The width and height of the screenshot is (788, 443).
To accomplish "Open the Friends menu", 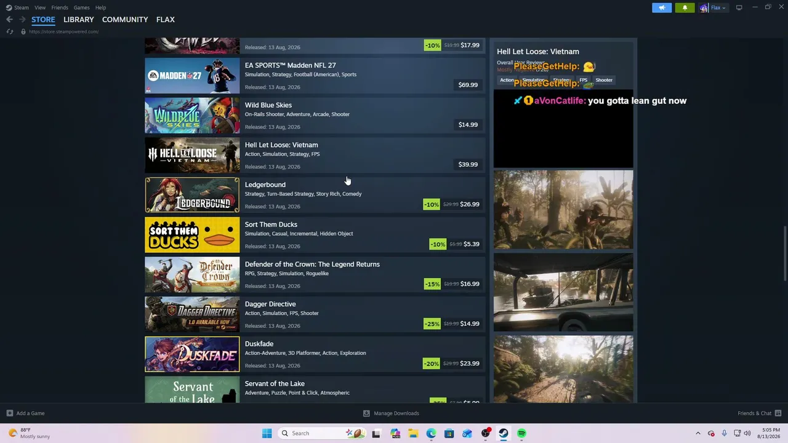I will point(60,7).
